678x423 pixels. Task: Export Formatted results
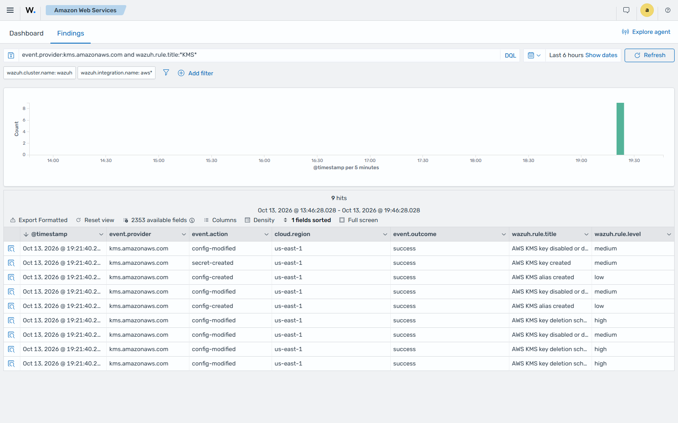39,220
